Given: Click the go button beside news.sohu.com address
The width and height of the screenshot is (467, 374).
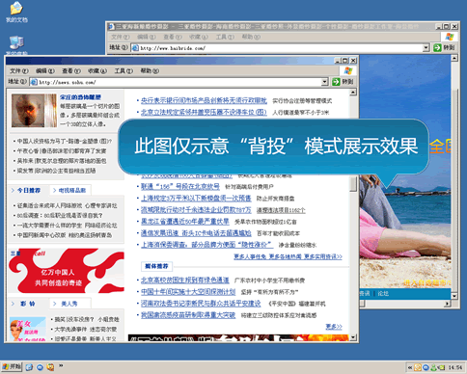Looking at the screenshot, I should pos(343,82).
